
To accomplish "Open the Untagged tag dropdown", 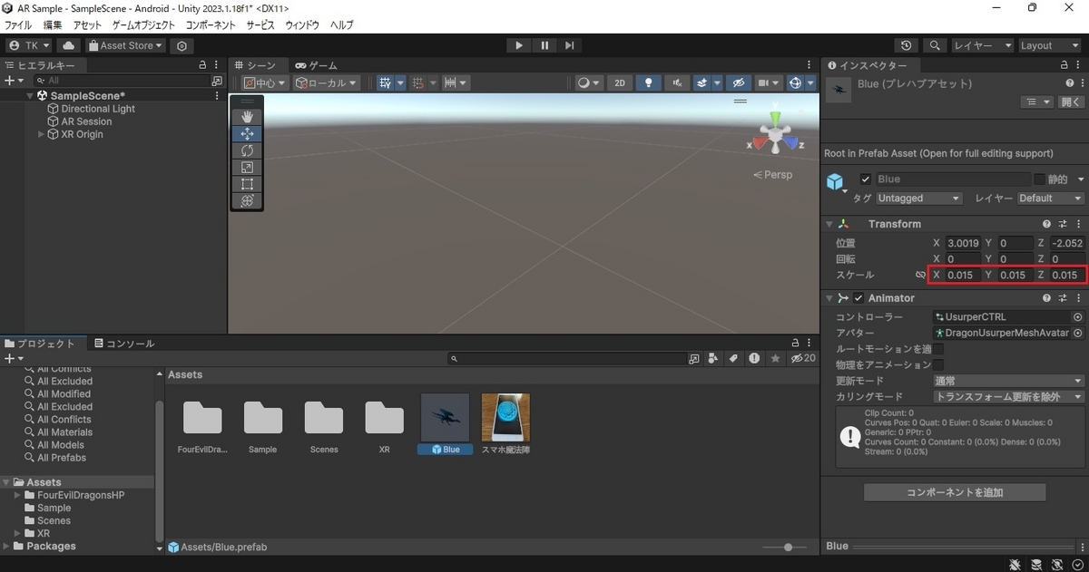I will pos(919,199).
